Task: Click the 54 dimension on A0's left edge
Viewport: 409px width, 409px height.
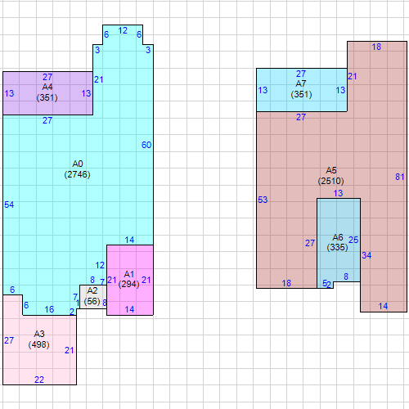Action: pyautogui.click(x=9, y=204)
